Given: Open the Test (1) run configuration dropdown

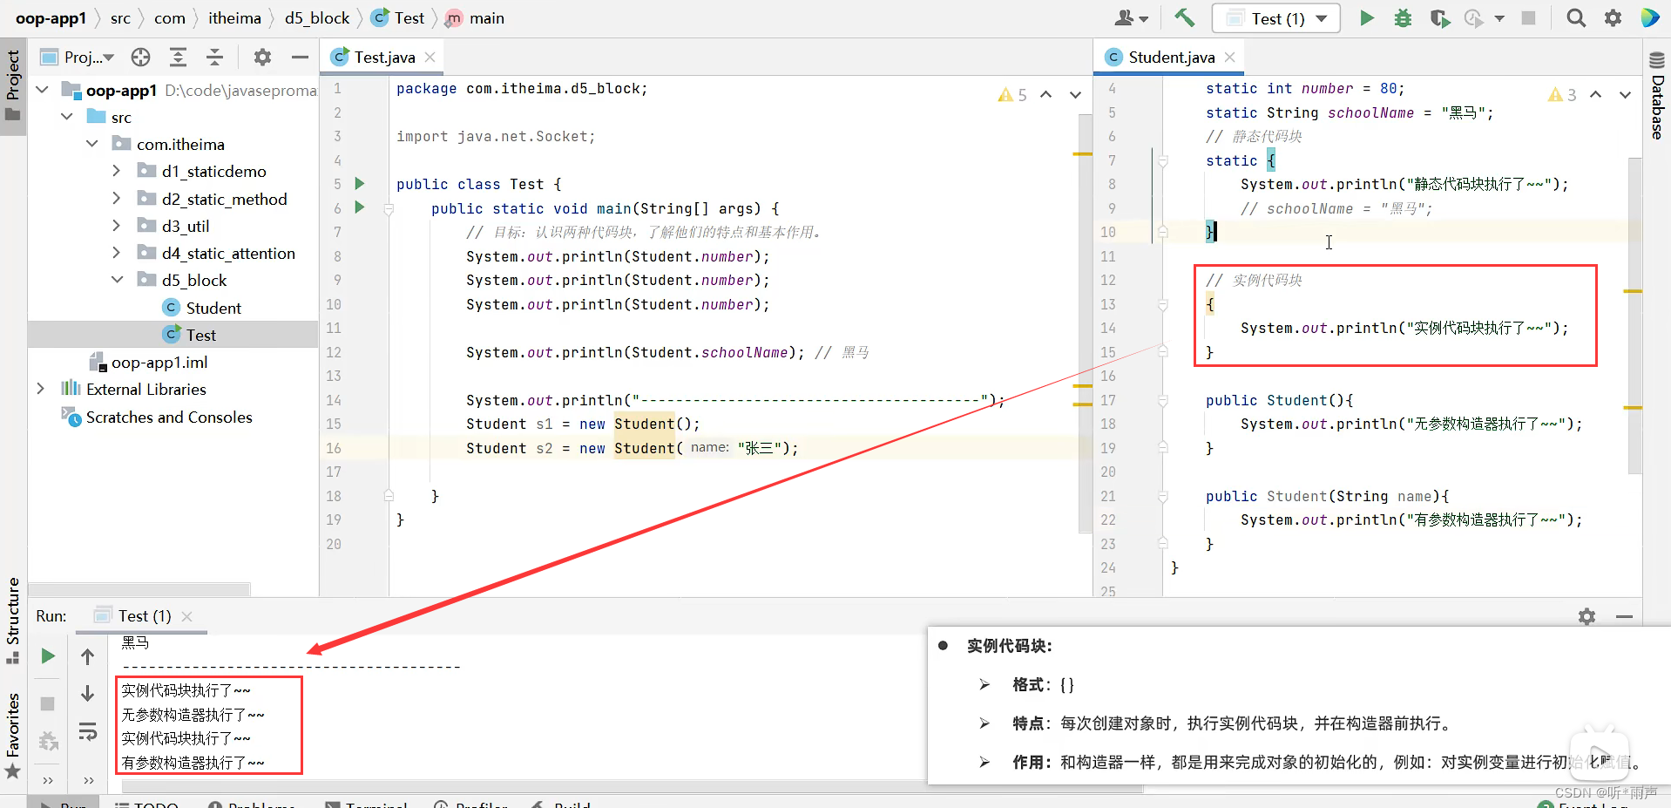Looking at the screenshot, I should tap(1275, 18).
